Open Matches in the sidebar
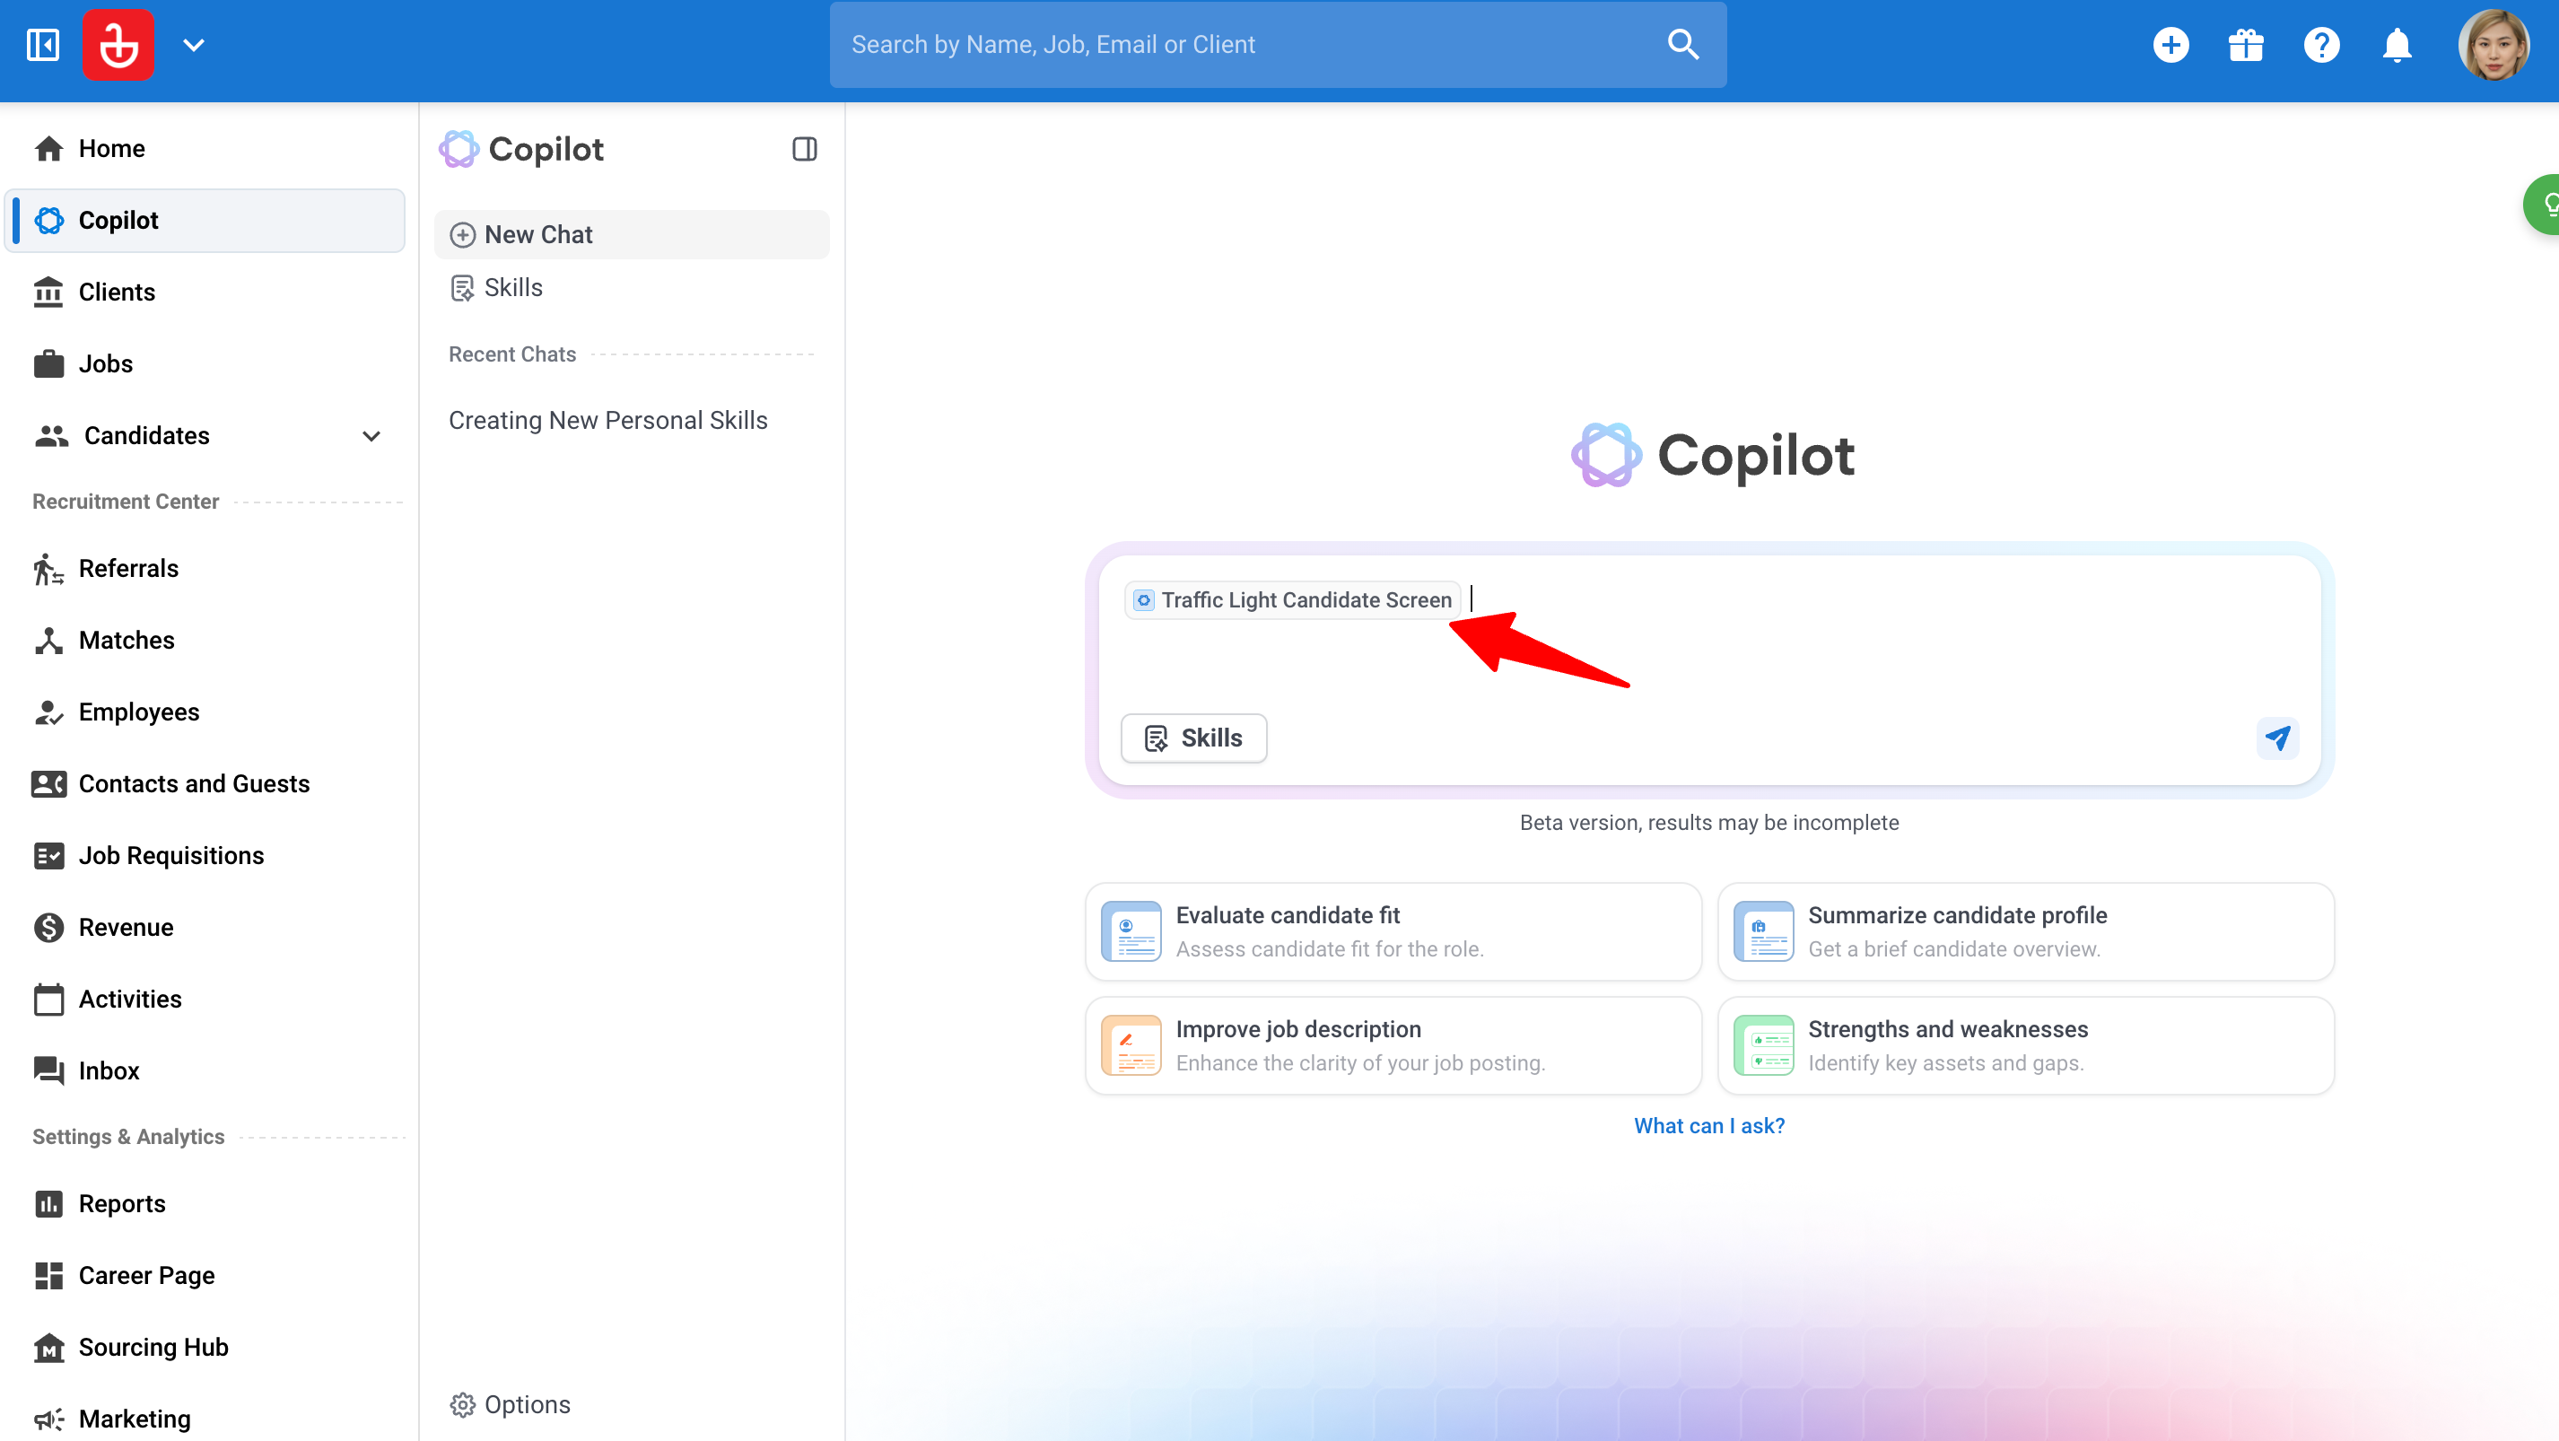This screenshot has height=1441, width=2559. pos(205,640)
